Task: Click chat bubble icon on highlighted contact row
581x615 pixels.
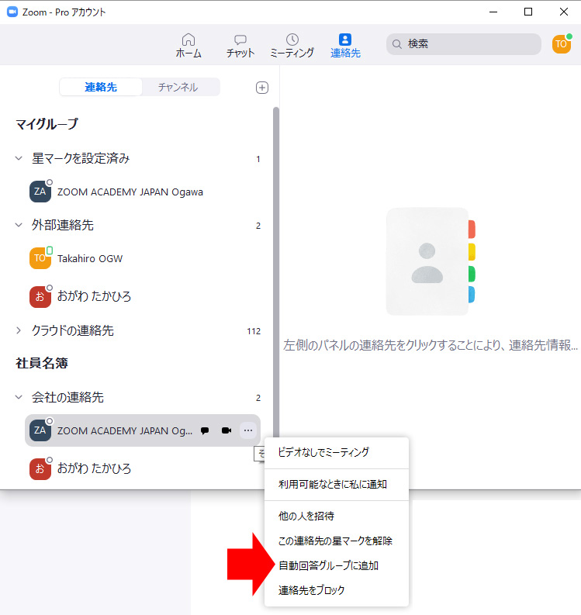Action: click(x=205, y=430)
